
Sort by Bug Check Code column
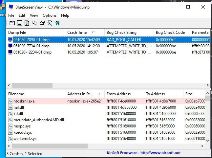(172, 33)
